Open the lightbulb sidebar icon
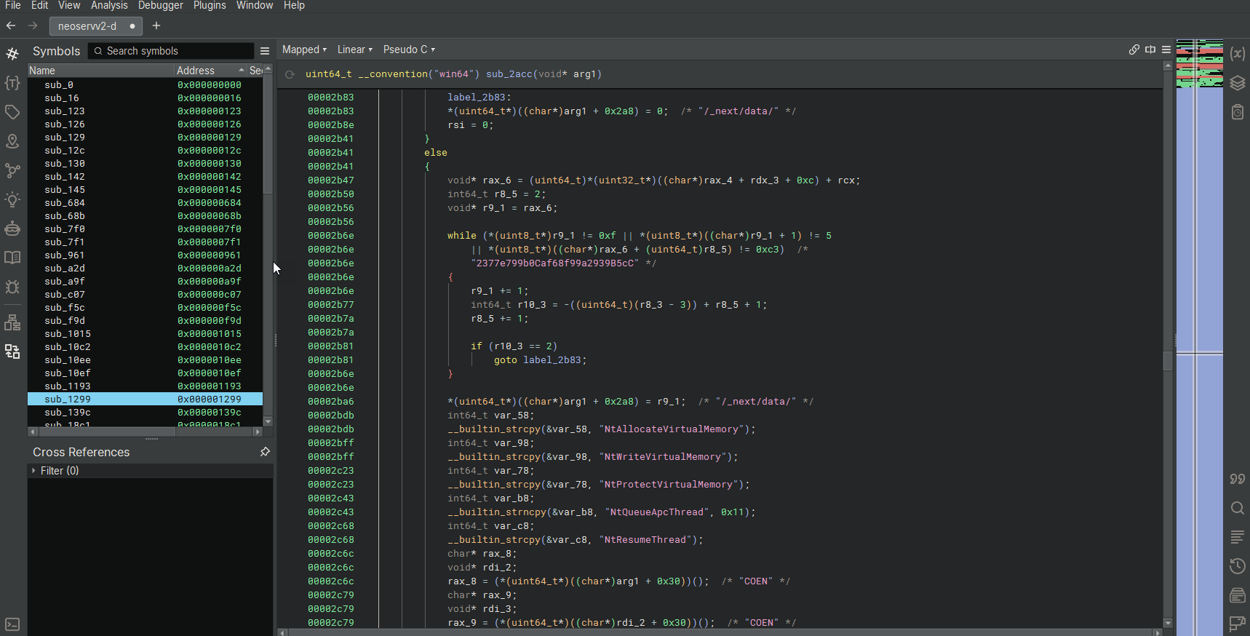This screenshot has width=1250, height=636. [12, 199]
